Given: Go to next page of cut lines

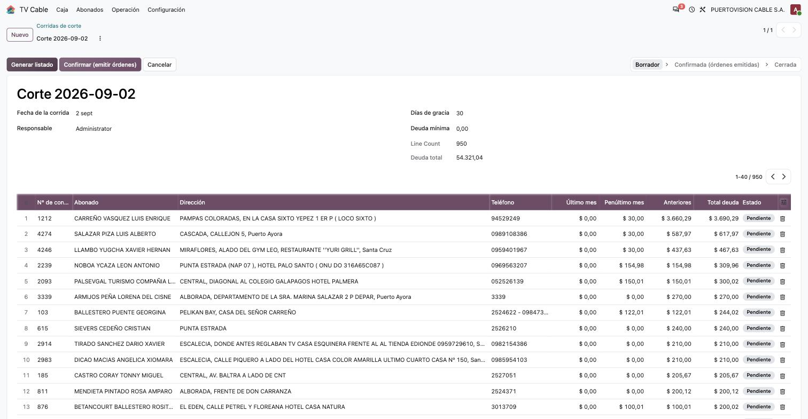Looking at the screenshot, I should point(784,177).
